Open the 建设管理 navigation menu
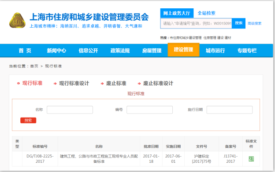275x172 pixels. (x=183, y=50)
